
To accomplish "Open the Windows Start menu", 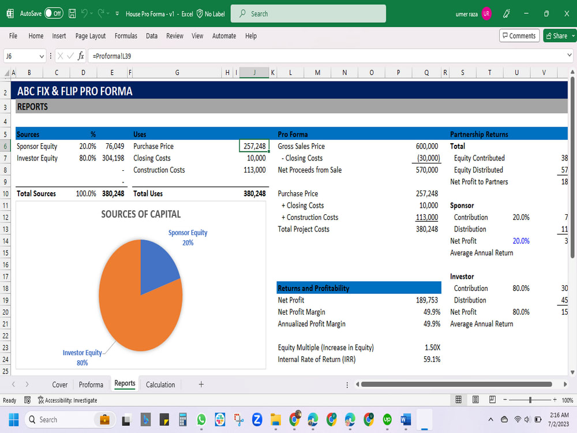I will tap(14, 419).
